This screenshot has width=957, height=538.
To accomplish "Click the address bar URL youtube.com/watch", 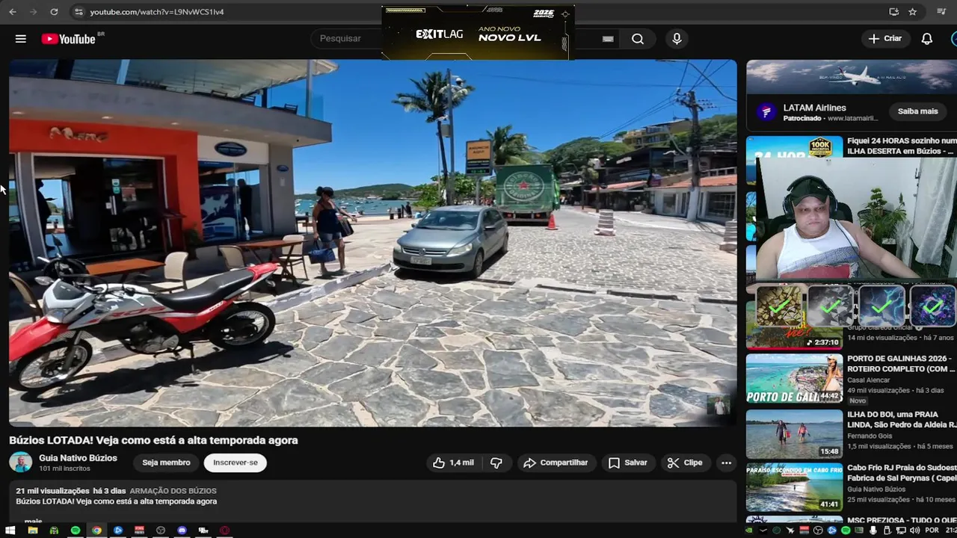I will (157, 12).
